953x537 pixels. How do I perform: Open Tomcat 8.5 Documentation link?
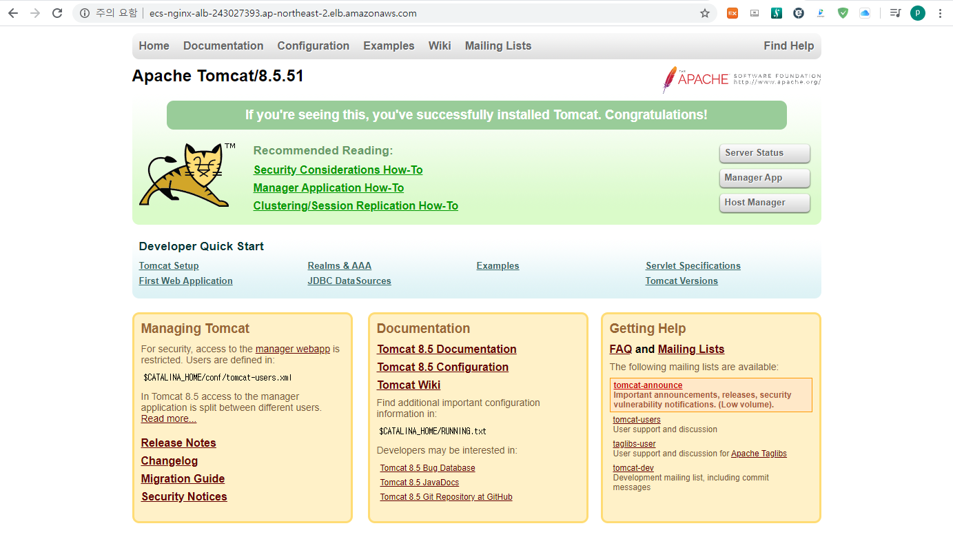[447, 349]
